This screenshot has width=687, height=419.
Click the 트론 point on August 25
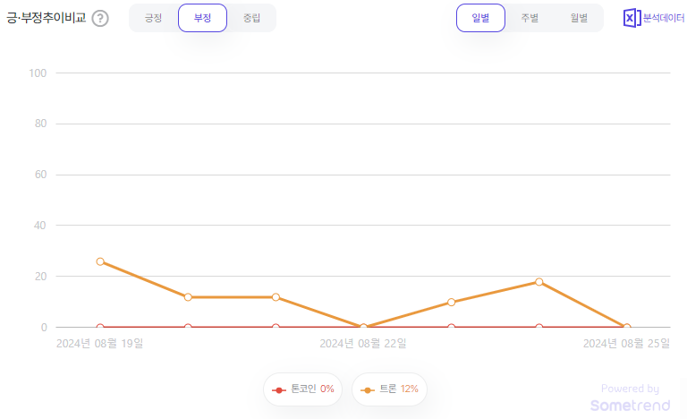coord(626,328)
